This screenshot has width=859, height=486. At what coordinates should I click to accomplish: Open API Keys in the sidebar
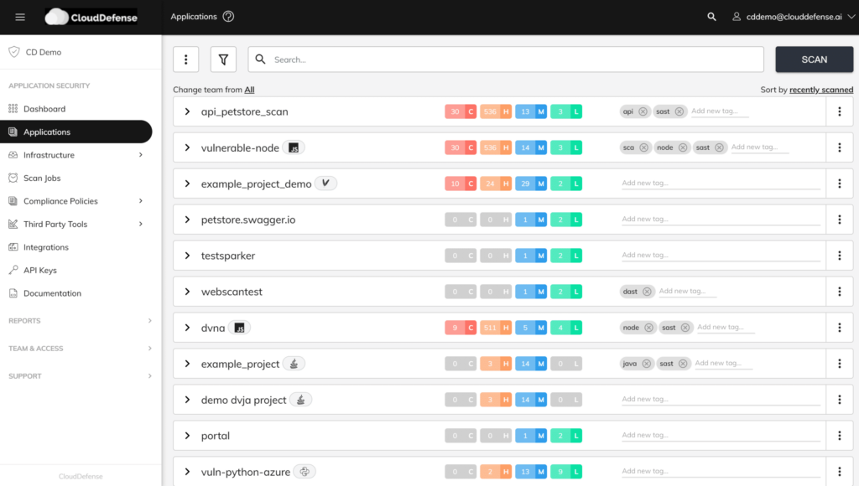pyautogui.click(x=40, y=271)
